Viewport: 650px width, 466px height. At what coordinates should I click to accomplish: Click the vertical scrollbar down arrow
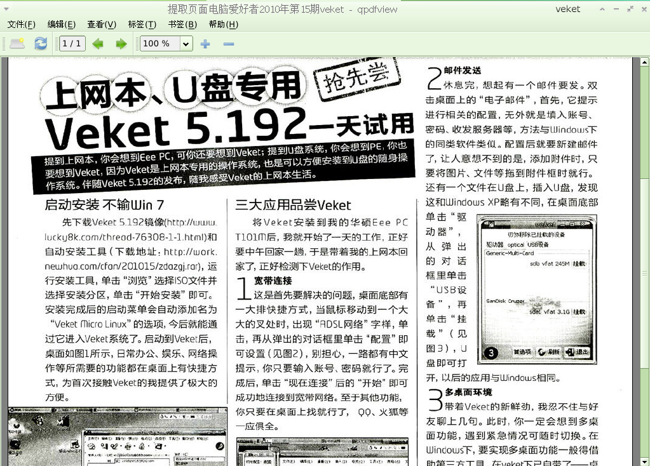pos(644,462)
